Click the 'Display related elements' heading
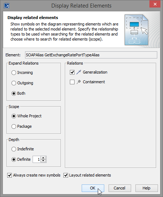The width and height of the screenshot is (163, 197). (x=33, y=18)
